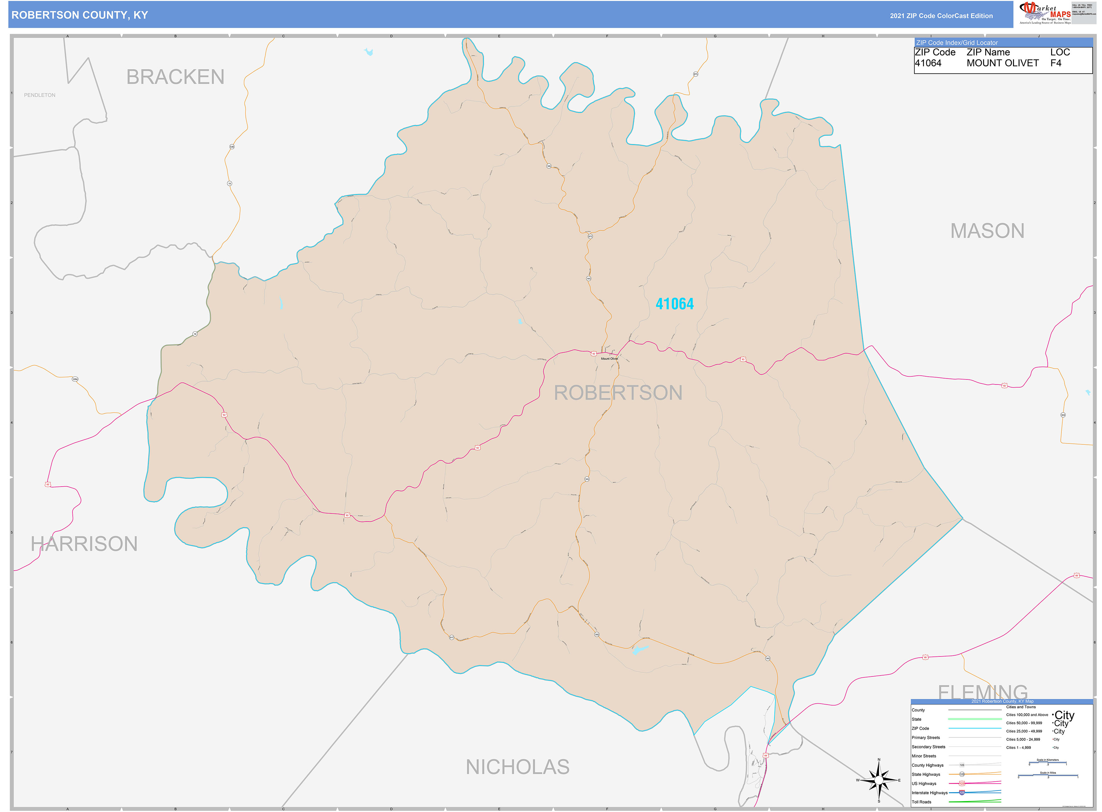Screen dimensions: 1102x812
Task: Click the Interstate Highways 123 shield symbol
Action: coord(962,793)
